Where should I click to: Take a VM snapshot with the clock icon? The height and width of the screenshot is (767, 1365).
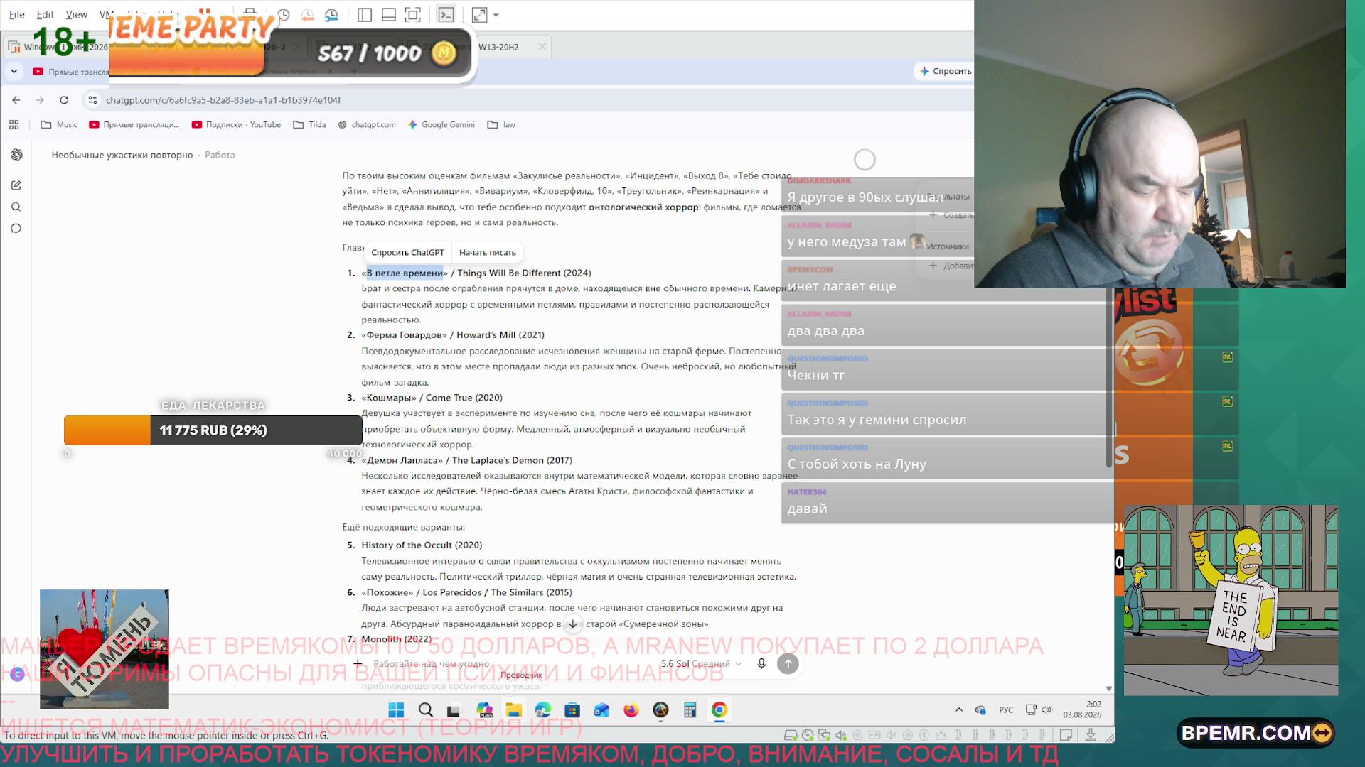[x=284, y=14]
